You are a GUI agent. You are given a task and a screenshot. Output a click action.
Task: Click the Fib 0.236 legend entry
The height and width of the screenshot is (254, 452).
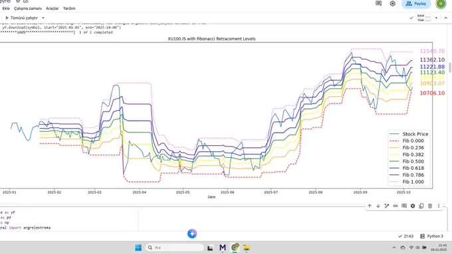click(407, 148)
